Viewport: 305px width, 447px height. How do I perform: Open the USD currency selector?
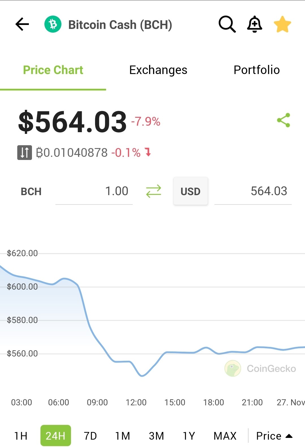tap(190, 191)
